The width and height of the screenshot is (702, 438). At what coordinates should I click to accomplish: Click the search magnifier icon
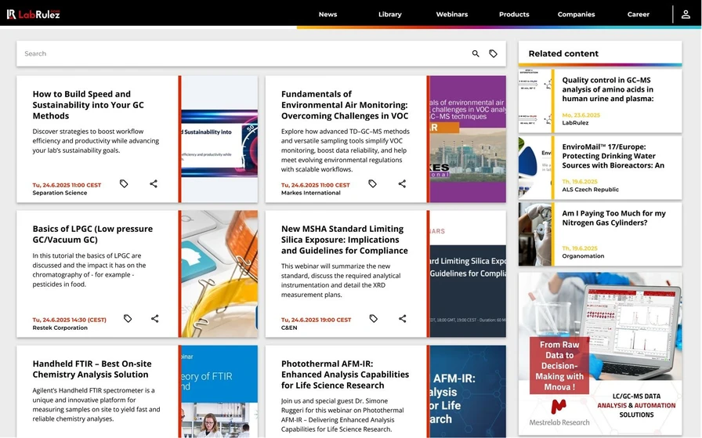(x=476, y=54)
